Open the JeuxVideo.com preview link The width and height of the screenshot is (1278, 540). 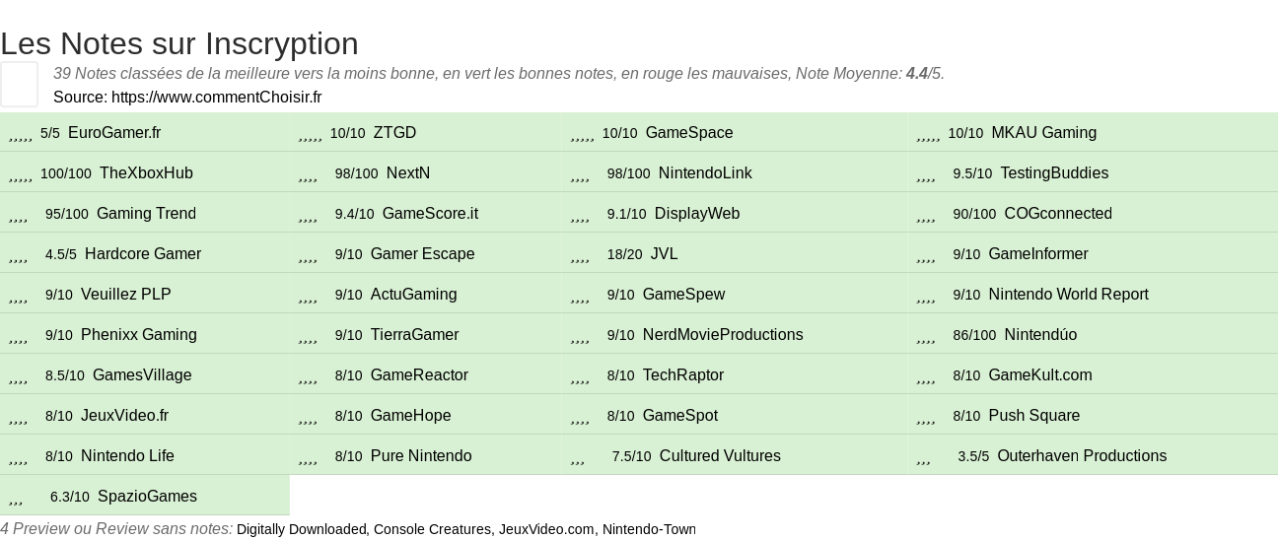546,529
